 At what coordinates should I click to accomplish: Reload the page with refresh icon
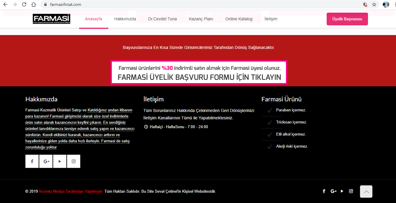[x=24, y=4]
